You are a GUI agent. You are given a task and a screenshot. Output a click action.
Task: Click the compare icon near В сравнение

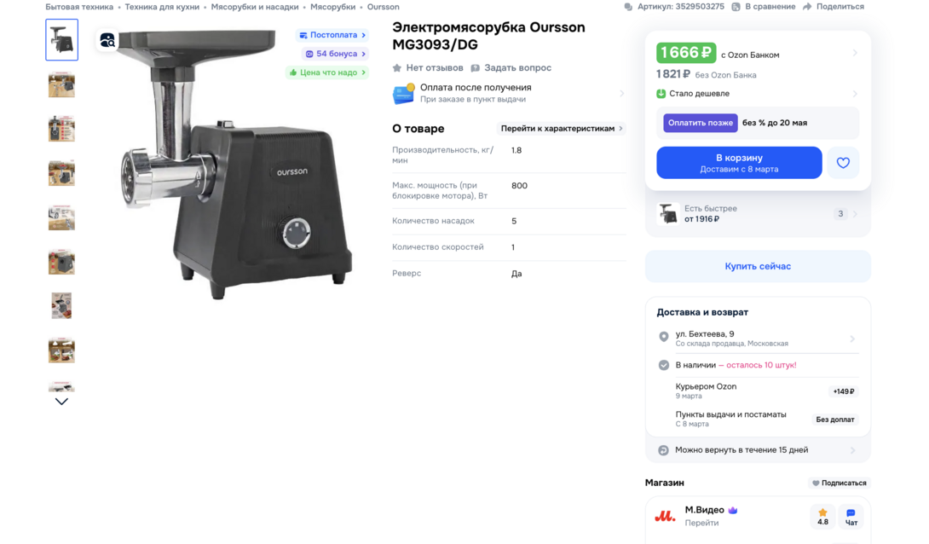pos(736,7)
